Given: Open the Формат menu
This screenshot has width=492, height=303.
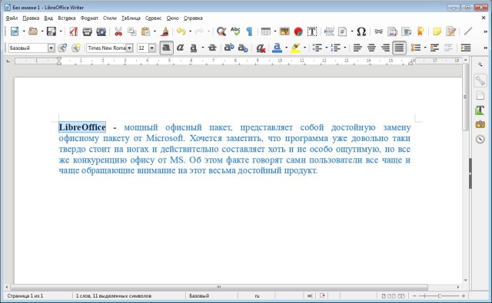Looking at the screenshot, I should pos(89,18).
